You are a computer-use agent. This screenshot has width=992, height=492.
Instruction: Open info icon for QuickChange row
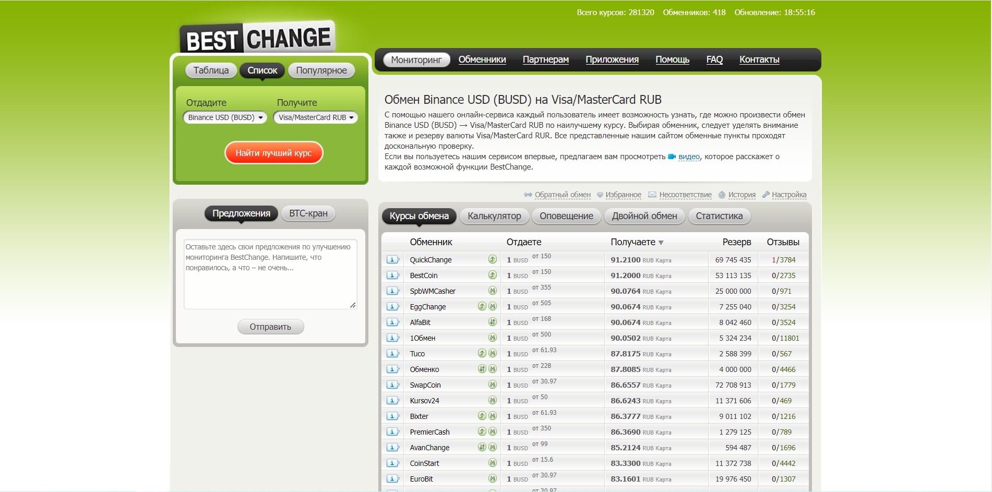click(x=392, y=260)
